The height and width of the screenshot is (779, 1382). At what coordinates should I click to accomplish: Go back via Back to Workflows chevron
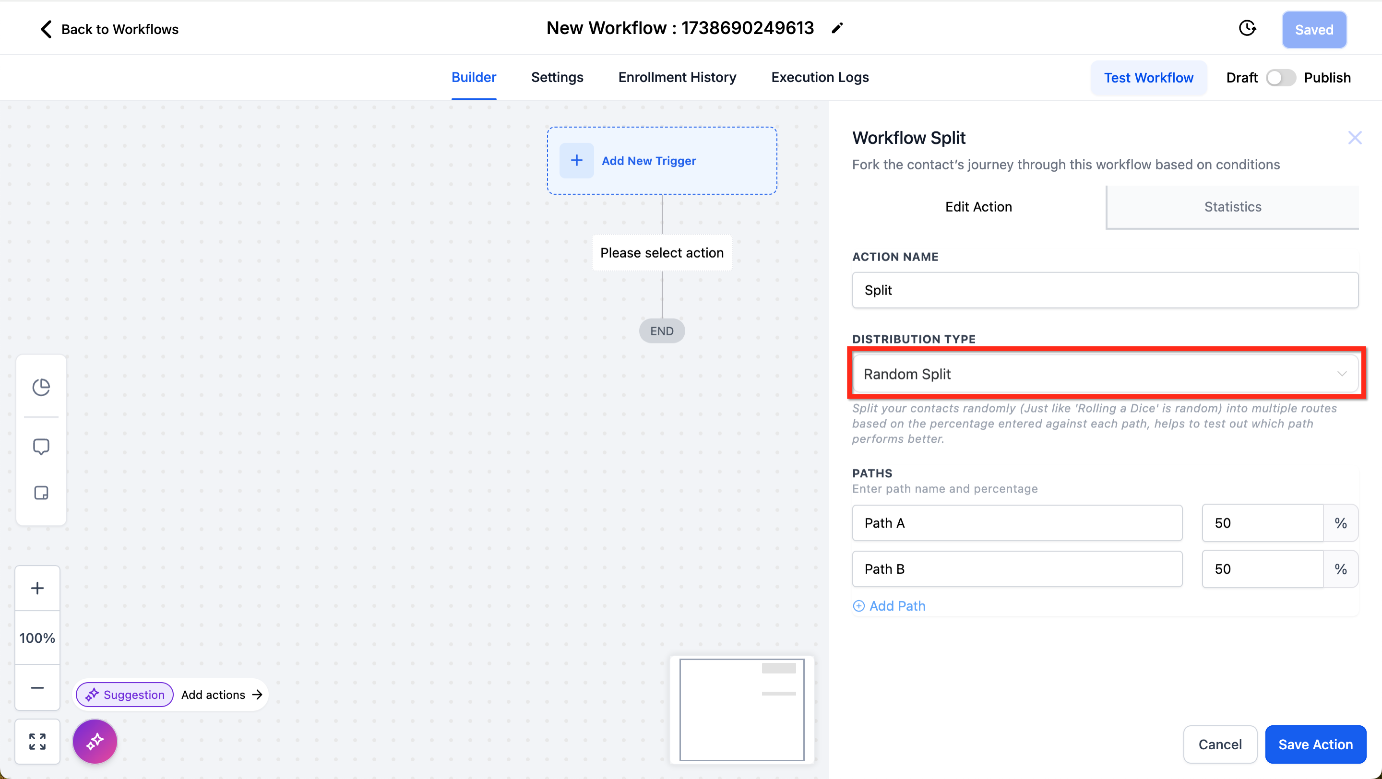point(47,29)
